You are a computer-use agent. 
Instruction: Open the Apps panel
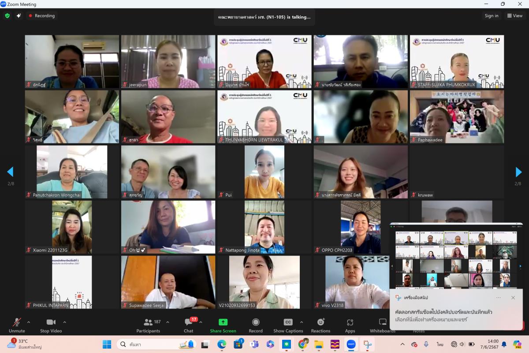(350, 325)
